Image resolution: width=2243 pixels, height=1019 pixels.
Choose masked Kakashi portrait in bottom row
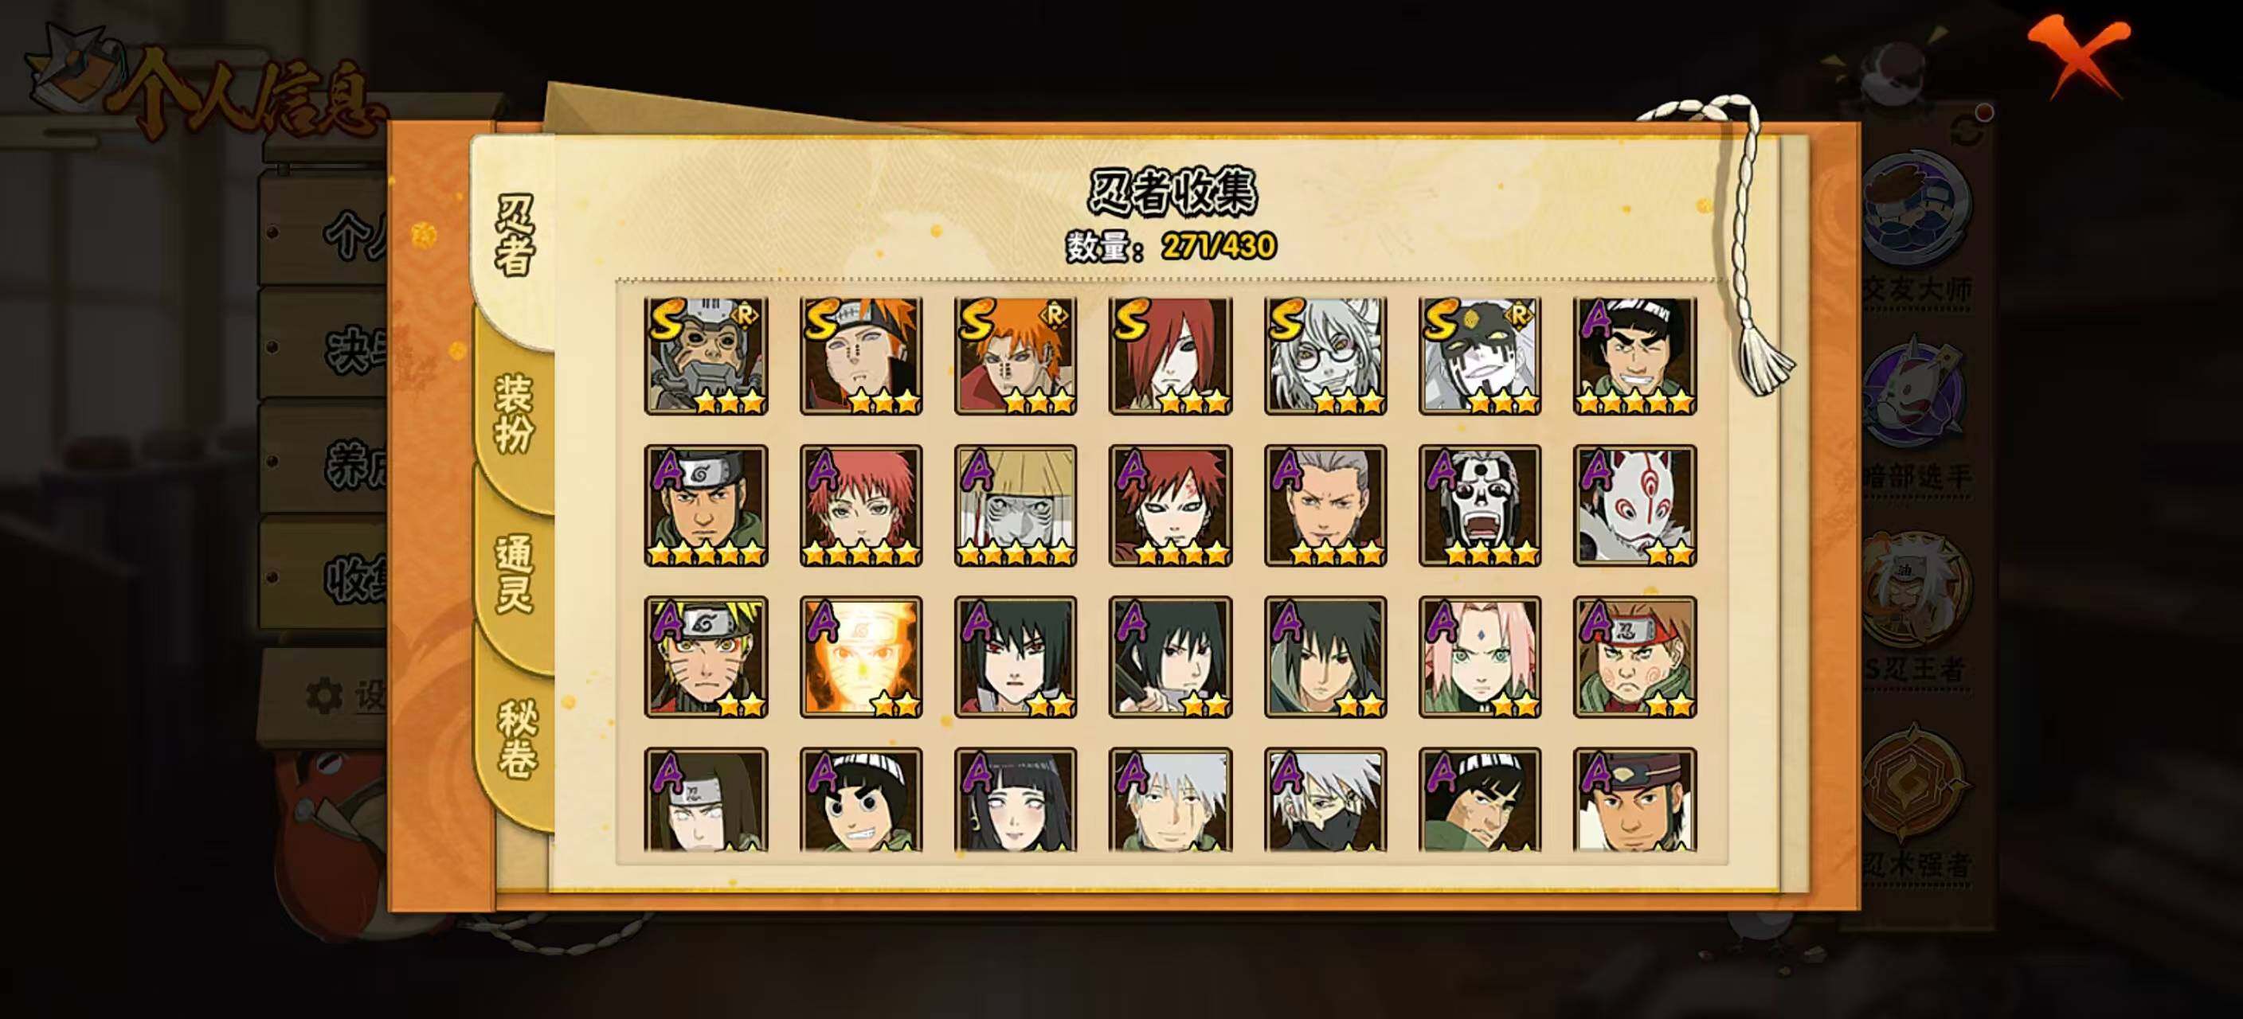(x=1325, y=798)
